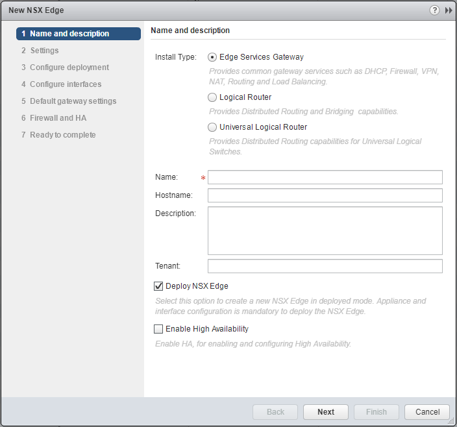
Task: Open step 2 Settings in wizard
Action: (x=44, y=51)
